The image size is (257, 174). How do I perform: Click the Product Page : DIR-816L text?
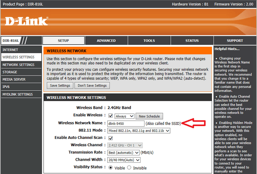(23, 4)
